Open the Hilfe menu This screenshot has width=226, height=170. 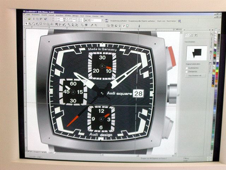click(x=102, y=17)
